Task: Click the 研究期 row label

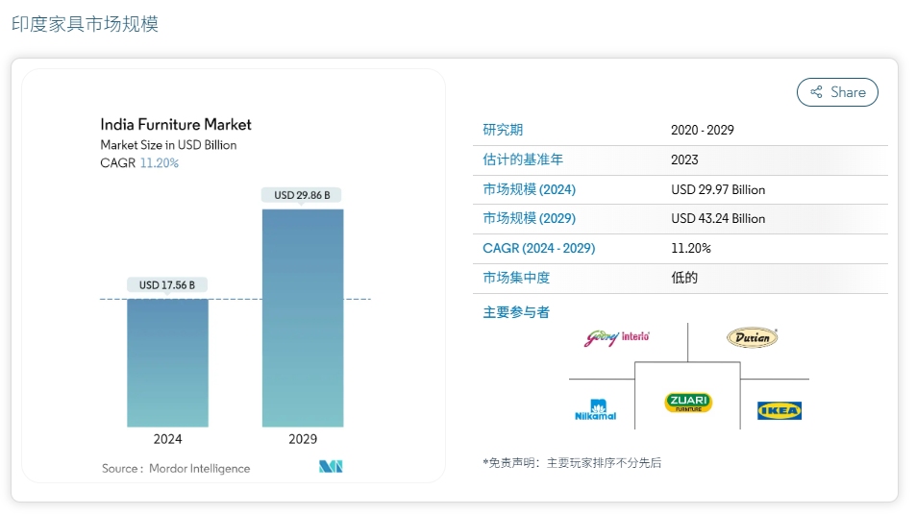Action: click(x=503, y=130)
